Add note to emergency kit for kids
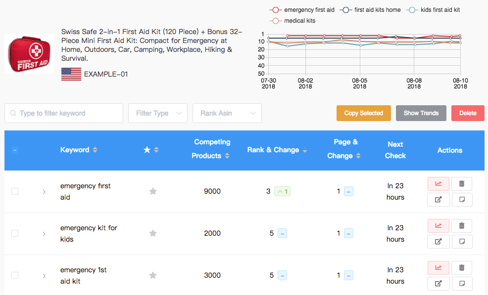The image size is (488, 295). coord(462,242)
